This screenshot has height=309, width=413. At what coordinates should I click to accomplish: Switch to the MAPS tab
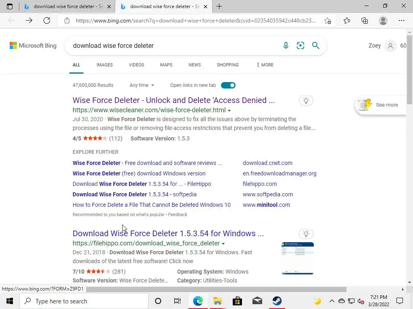166,65
